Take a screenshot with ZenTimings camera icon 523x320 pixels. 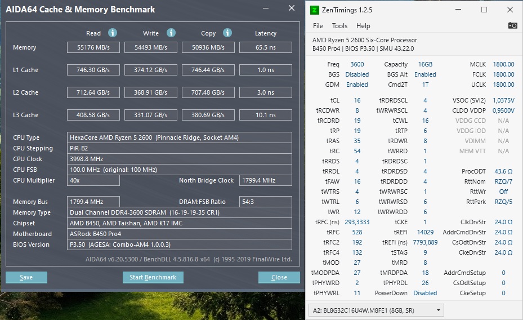pos(513,25)
